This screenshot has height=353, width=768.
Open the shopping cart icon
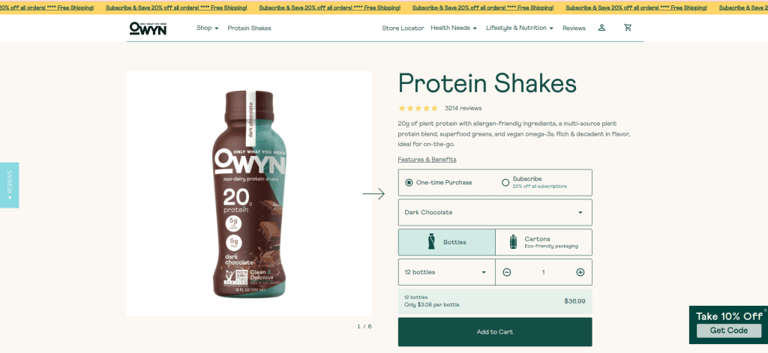tap(628, 28)
